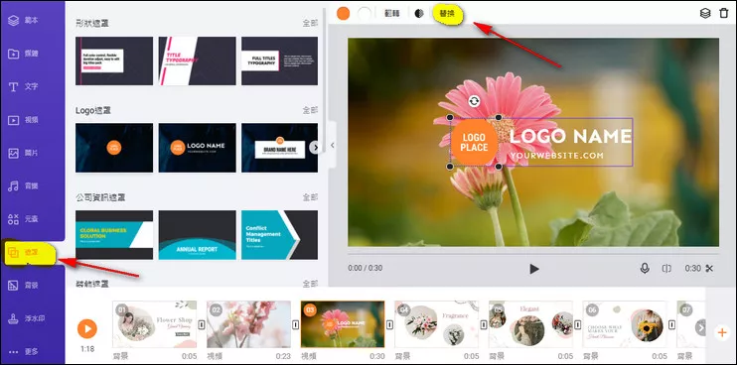This screenshot has width=737, height=365.
Task: Open the Templates (範本) sidebar section
Action: [24, 21]
